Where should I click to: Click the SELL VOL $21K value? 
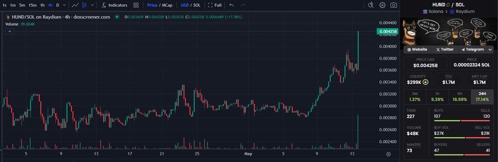click(x=485, y=133)
